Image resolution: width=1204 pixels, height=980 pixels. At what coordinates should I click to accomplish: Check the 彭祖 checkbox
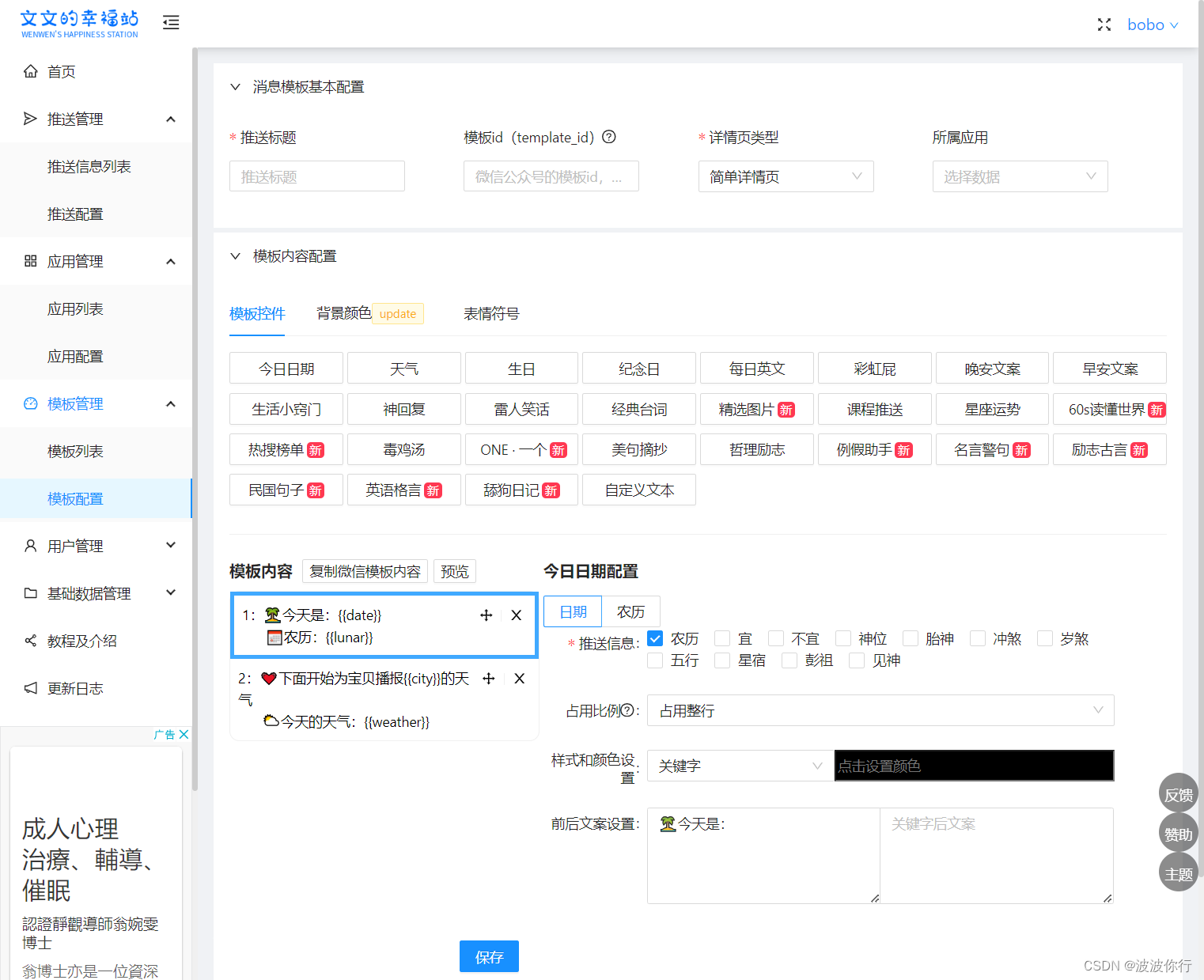[789, 660]
